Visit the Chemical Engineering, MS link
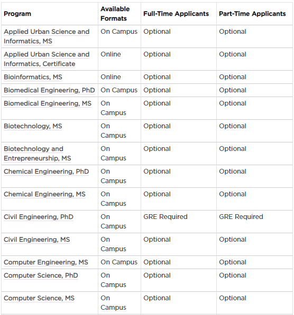Viewport: 294px width, 315px height. [44, 194]
